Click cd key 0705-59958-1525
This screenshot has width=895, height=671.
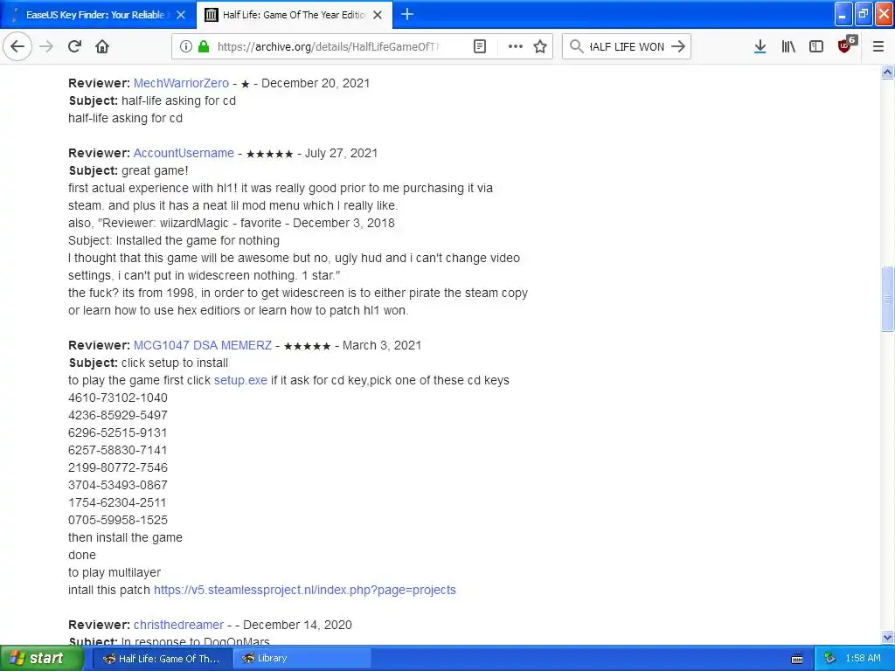coord(118,520)
